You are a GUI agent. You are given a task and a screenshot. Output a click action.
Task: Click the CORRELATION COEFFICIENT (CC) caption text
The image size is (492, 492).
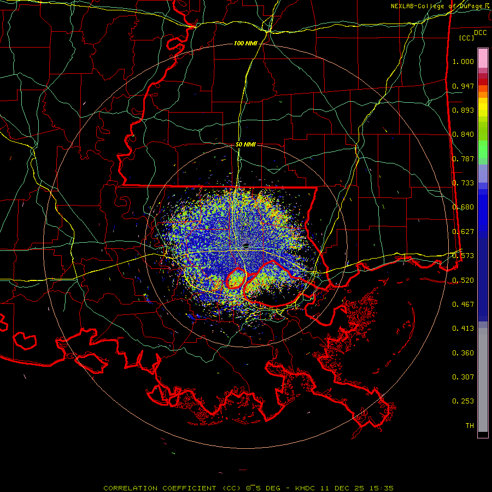(172, 488)
